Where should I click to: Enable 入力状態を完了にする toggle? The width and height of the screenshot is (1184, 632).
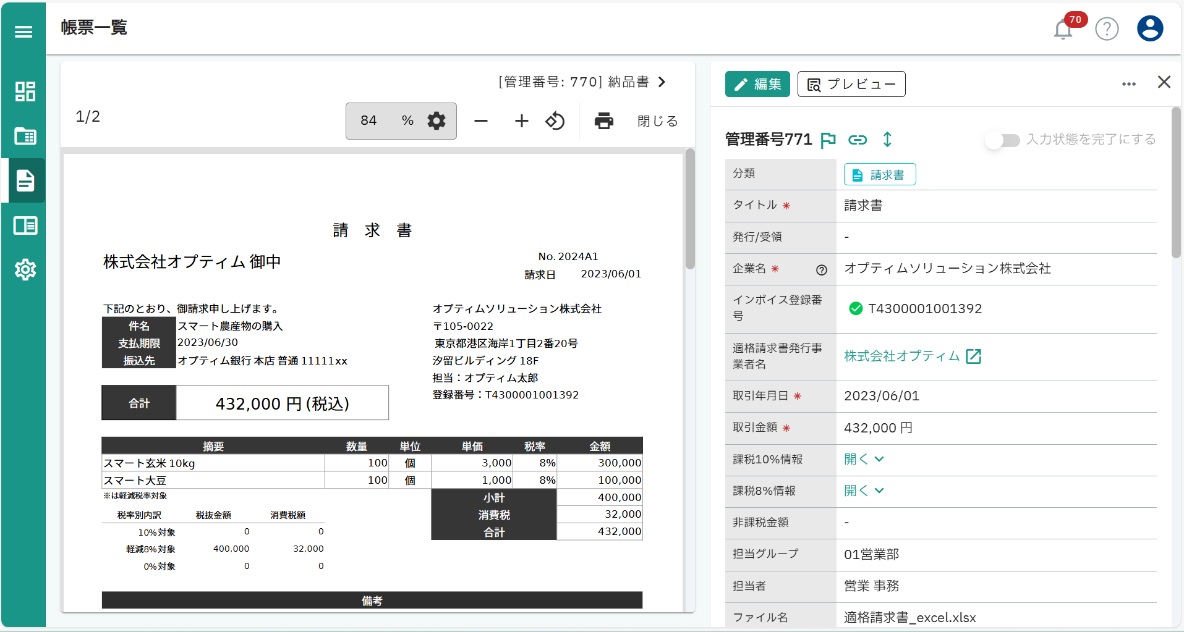1002,140
